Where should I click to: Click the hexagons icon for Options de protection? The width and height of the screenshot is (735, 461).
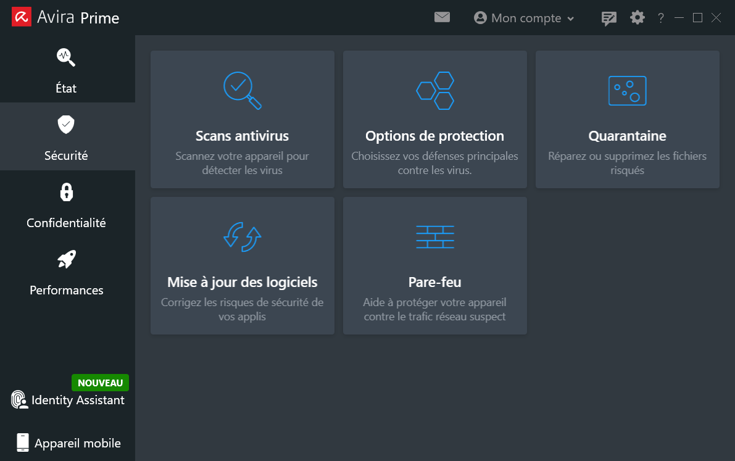coord(434,90)
